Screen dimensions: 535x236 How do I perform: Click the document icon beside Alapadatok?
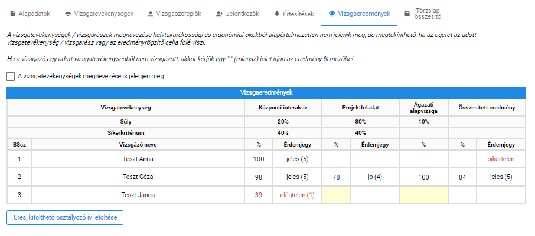pos(12,14)
